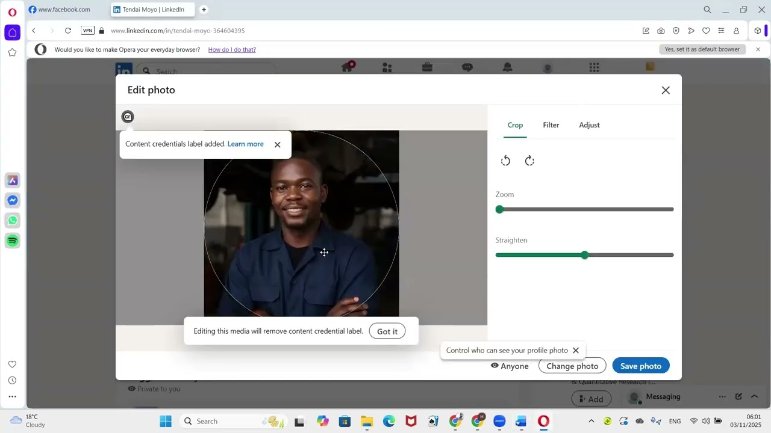Open the send flow arrow icon
Image resolution: width=771 pixels, height=433 pixels.
click(x=691, y=31)
